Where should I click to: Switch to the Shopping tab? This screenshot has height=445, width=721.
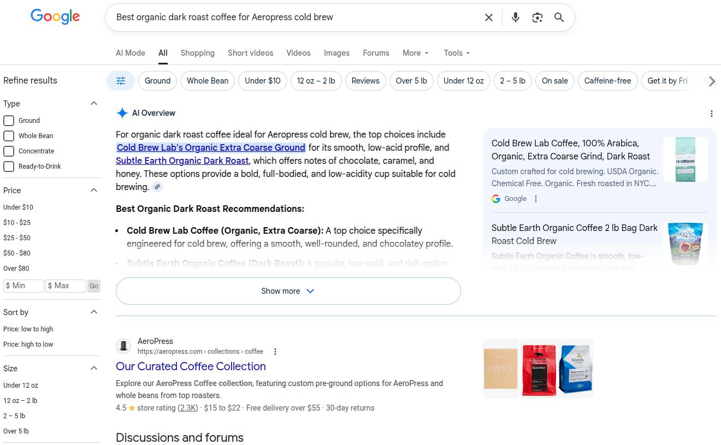click(x=197, y=53)
